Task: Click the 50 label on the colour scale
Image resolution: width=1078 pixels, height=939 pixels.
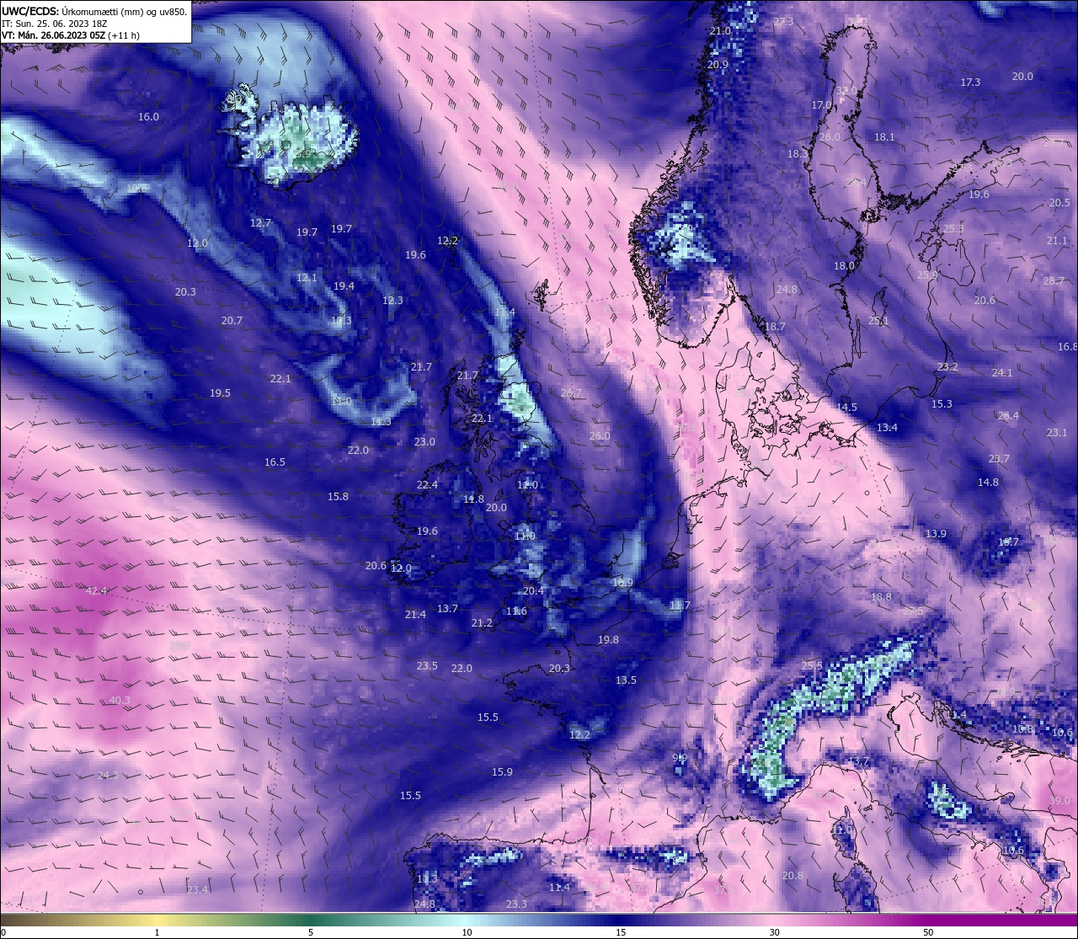Action: pyautogui.click(x=928, y=932)
